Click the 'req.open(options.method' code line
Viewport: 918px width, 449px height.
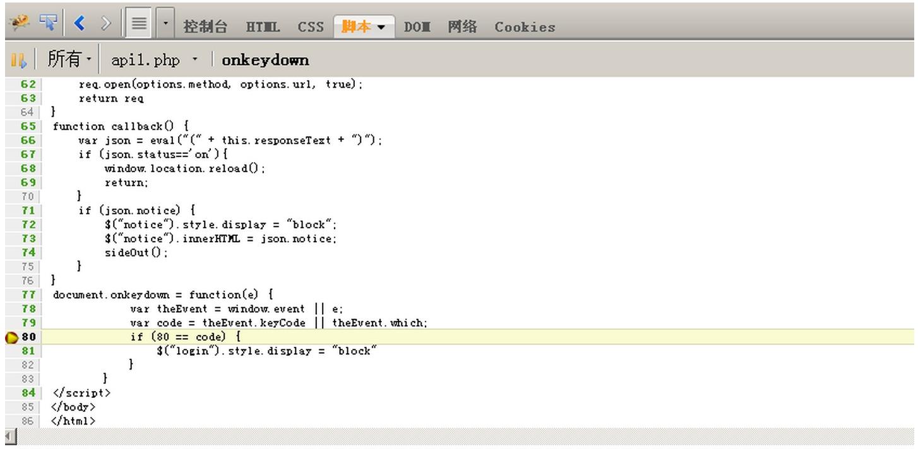(x=221, y=84)
